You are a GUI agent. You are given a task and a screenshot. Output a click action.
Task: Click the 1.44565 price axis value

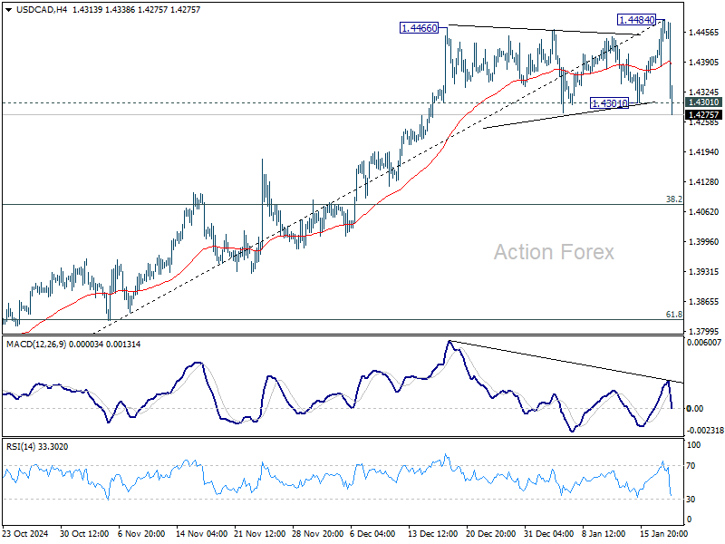[704, 33]
